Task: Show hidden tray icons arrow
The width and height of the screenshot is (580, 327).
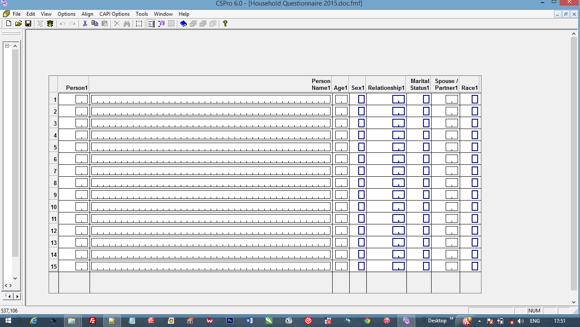Action: [x=479, y=321]
